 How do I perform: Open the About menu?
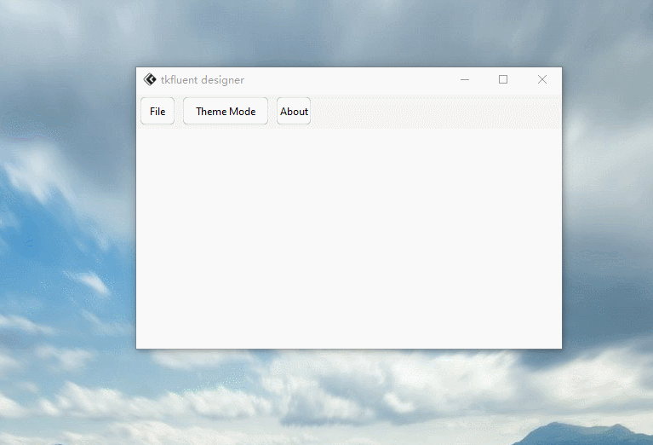tap(294, 111)
